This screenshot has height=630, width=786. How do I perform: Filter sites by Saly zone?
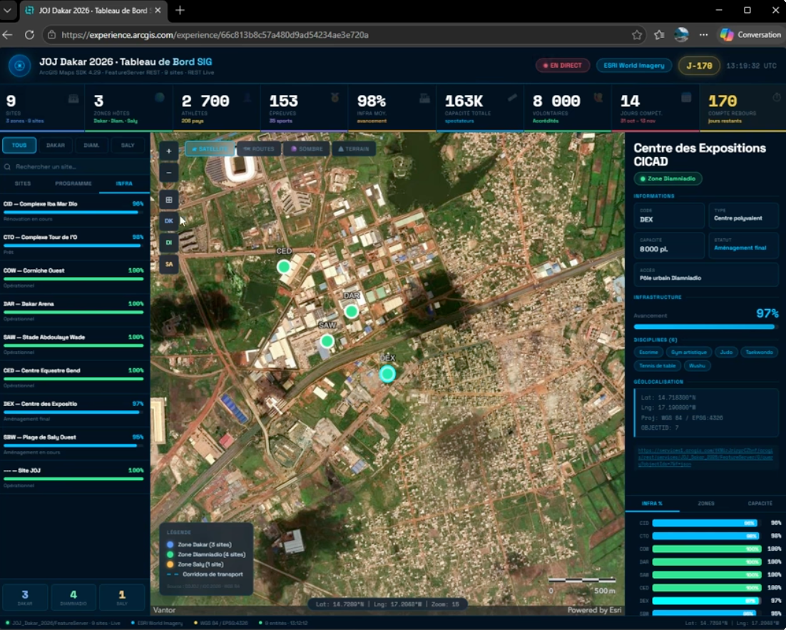click(128, 145)
